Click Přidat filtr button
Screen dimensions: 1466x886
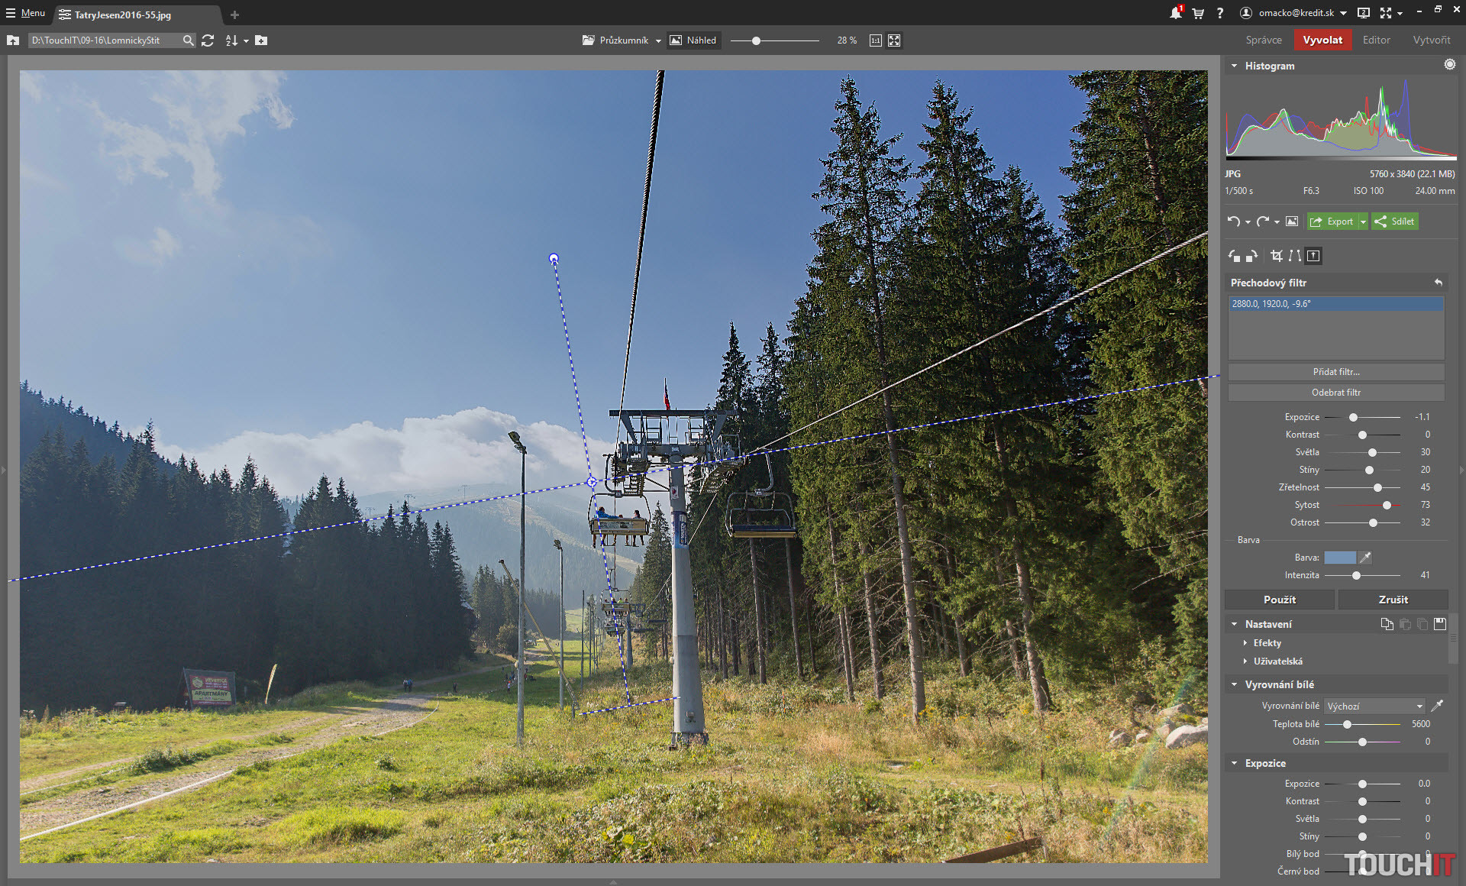pyautogui.click(x=1335, y=372)
